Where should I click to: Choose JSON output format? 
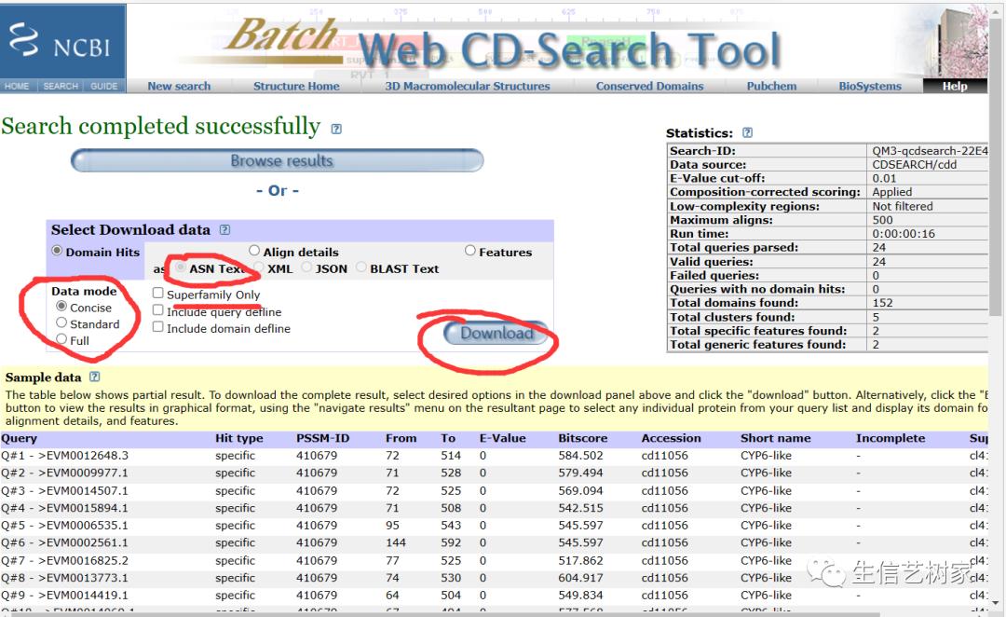pyautogui.click(x=306, y=267)
